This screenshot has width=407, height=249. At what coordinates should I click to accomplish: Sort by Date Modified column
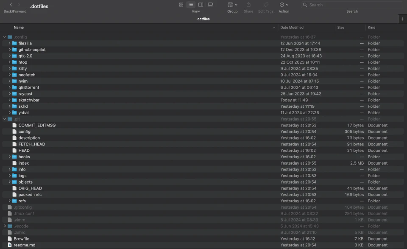tap(292, 28)
